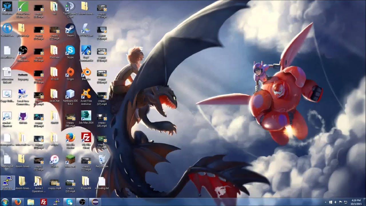This screenshot has height=206, width=366.
Task: Select the swearfilter file icon
Action: point(7,52)
